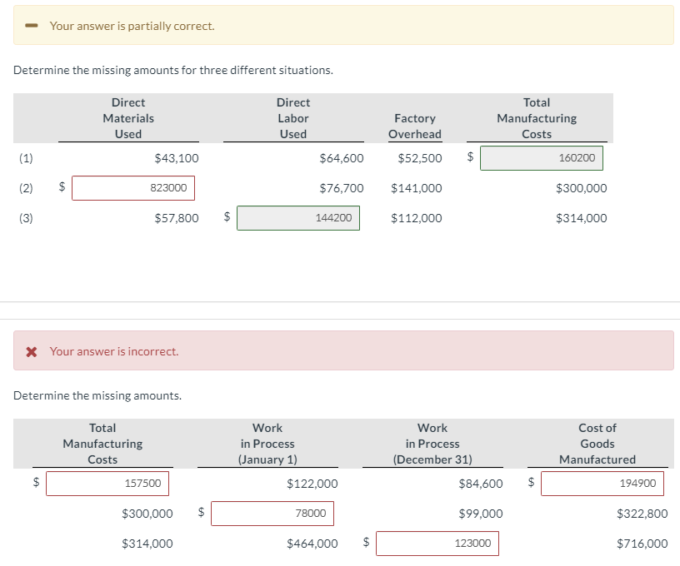Click the $141,000 factory overhead value
Viewport: 680px width, 566px height.
point(417,188)
